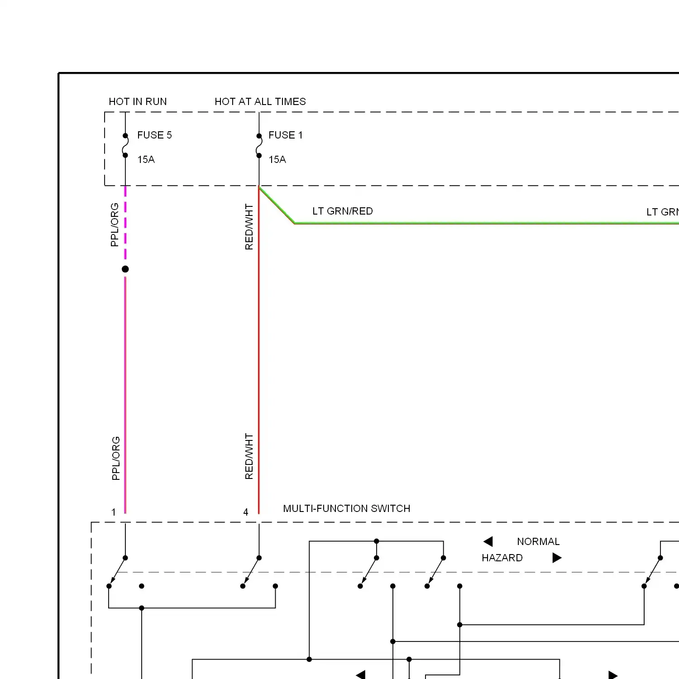Image resolution: width=679 pixels, height=679 pixels.
Task: Click the PPL/ORG label near pin 1
Action: click(x=116, y=458)
